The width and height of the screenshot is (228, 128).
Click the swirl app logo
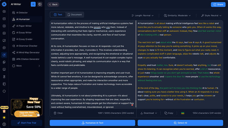(x=4, y=4)
